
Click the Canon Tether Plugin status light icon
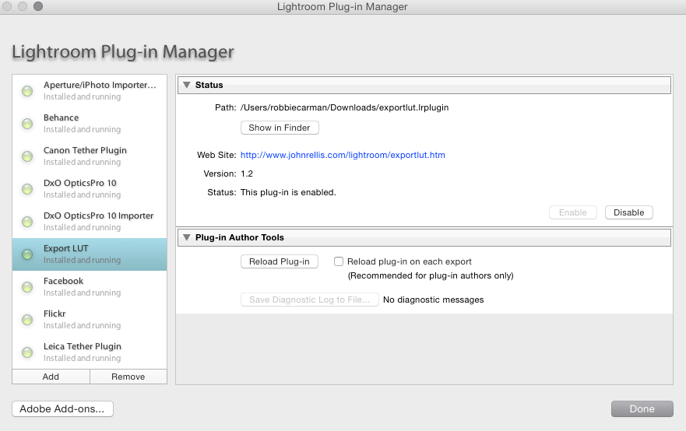27,156
